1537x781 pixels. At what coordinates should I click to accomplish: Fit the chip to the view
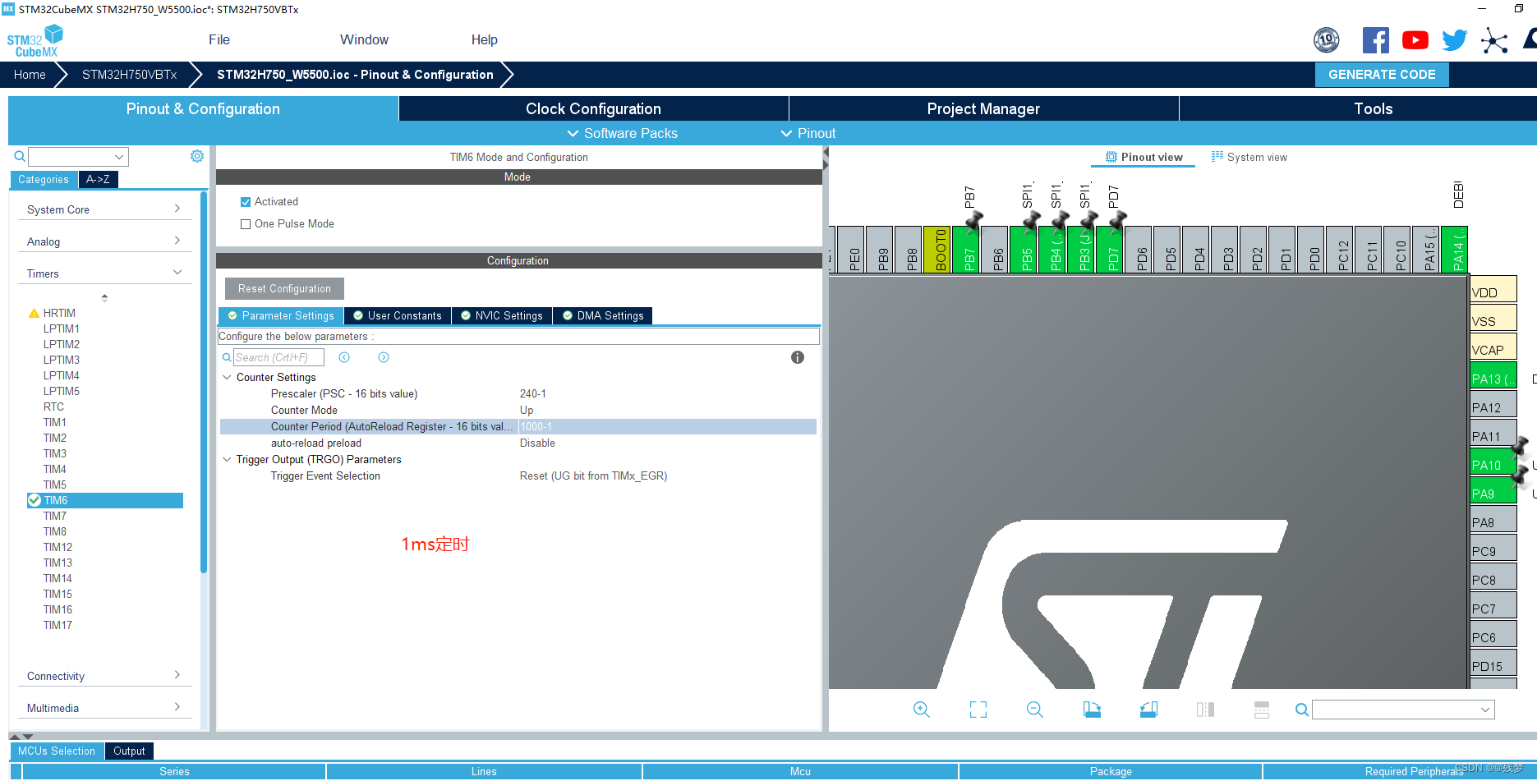(978, 710)
